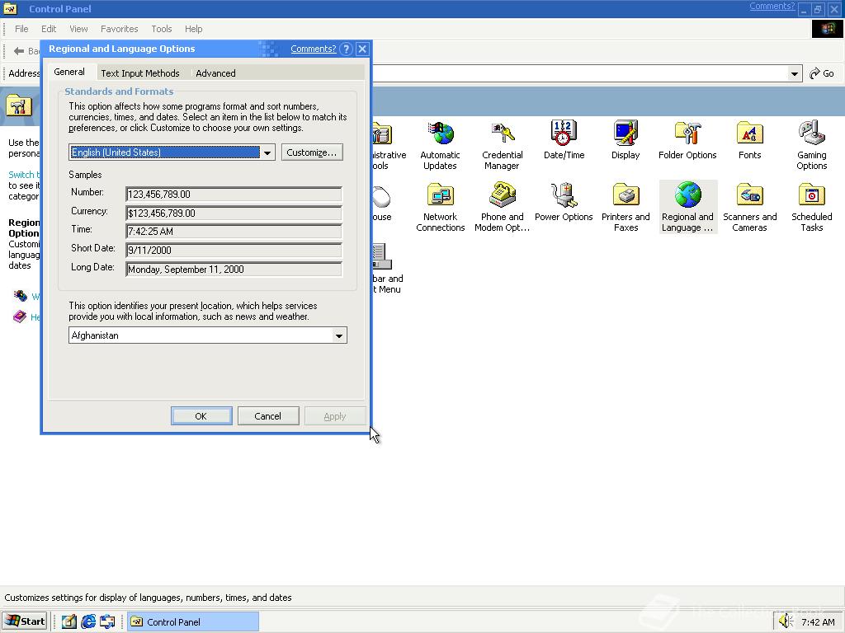The image size is (845, 633).
Task: Confirm dialog with OK button
Action: point(201,416)
